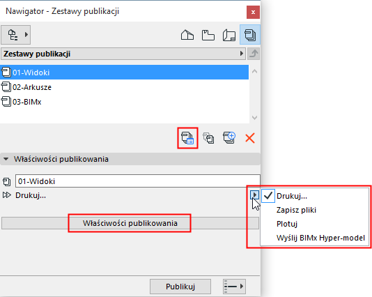Switch to Layout Book icon
This screenshot has height=297, width=372.
point(229,35)
